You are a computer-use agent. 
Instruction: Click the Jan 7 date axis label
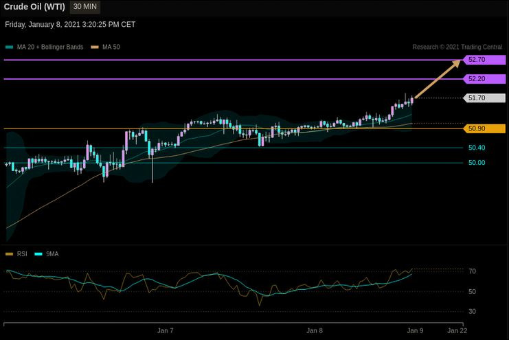pyautogui.click(x=166, y=330)
